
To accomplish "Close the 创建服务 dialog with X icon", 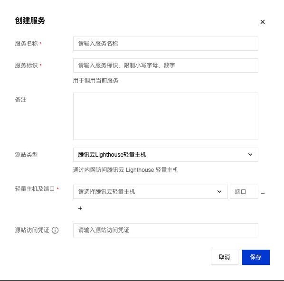I will pos(263,22).
